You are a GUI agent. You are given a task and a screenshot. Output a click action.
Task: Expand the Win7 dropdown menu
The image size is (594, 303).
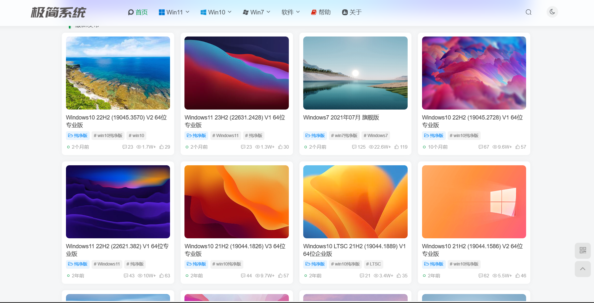coord(256,12)
